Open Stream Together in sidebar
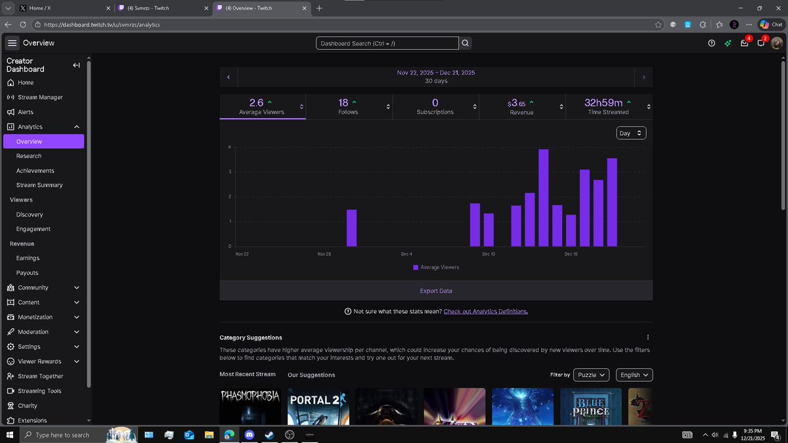The width and height of the screenshot is (788, 443). tap(40, 376)
